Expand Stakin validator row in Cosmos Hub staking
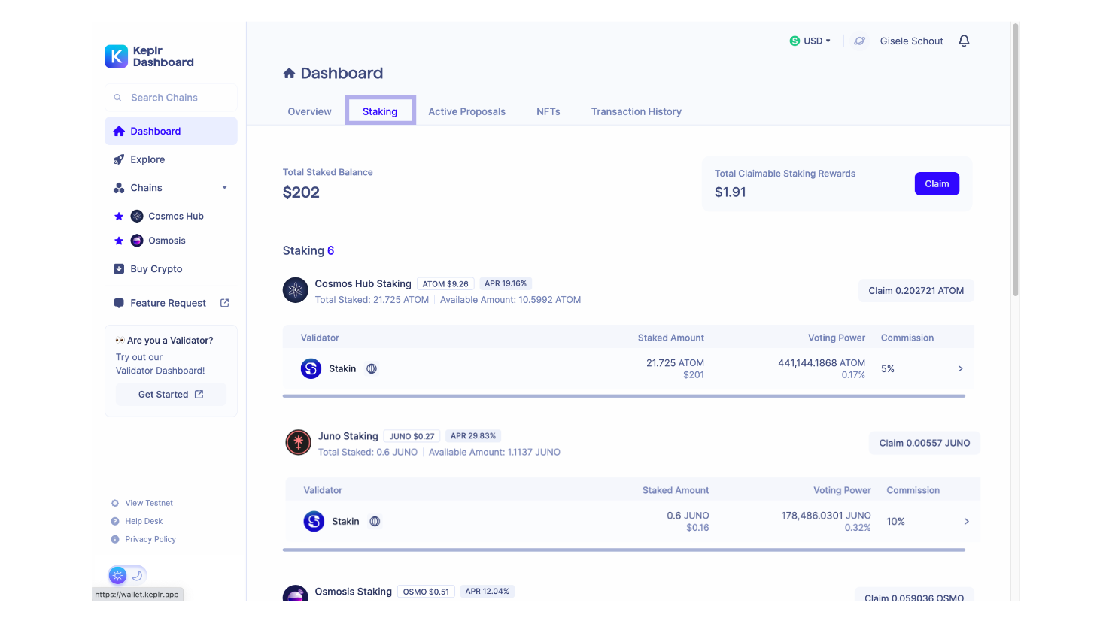Viewport: 1109px width, 624px height. [960, 368]
